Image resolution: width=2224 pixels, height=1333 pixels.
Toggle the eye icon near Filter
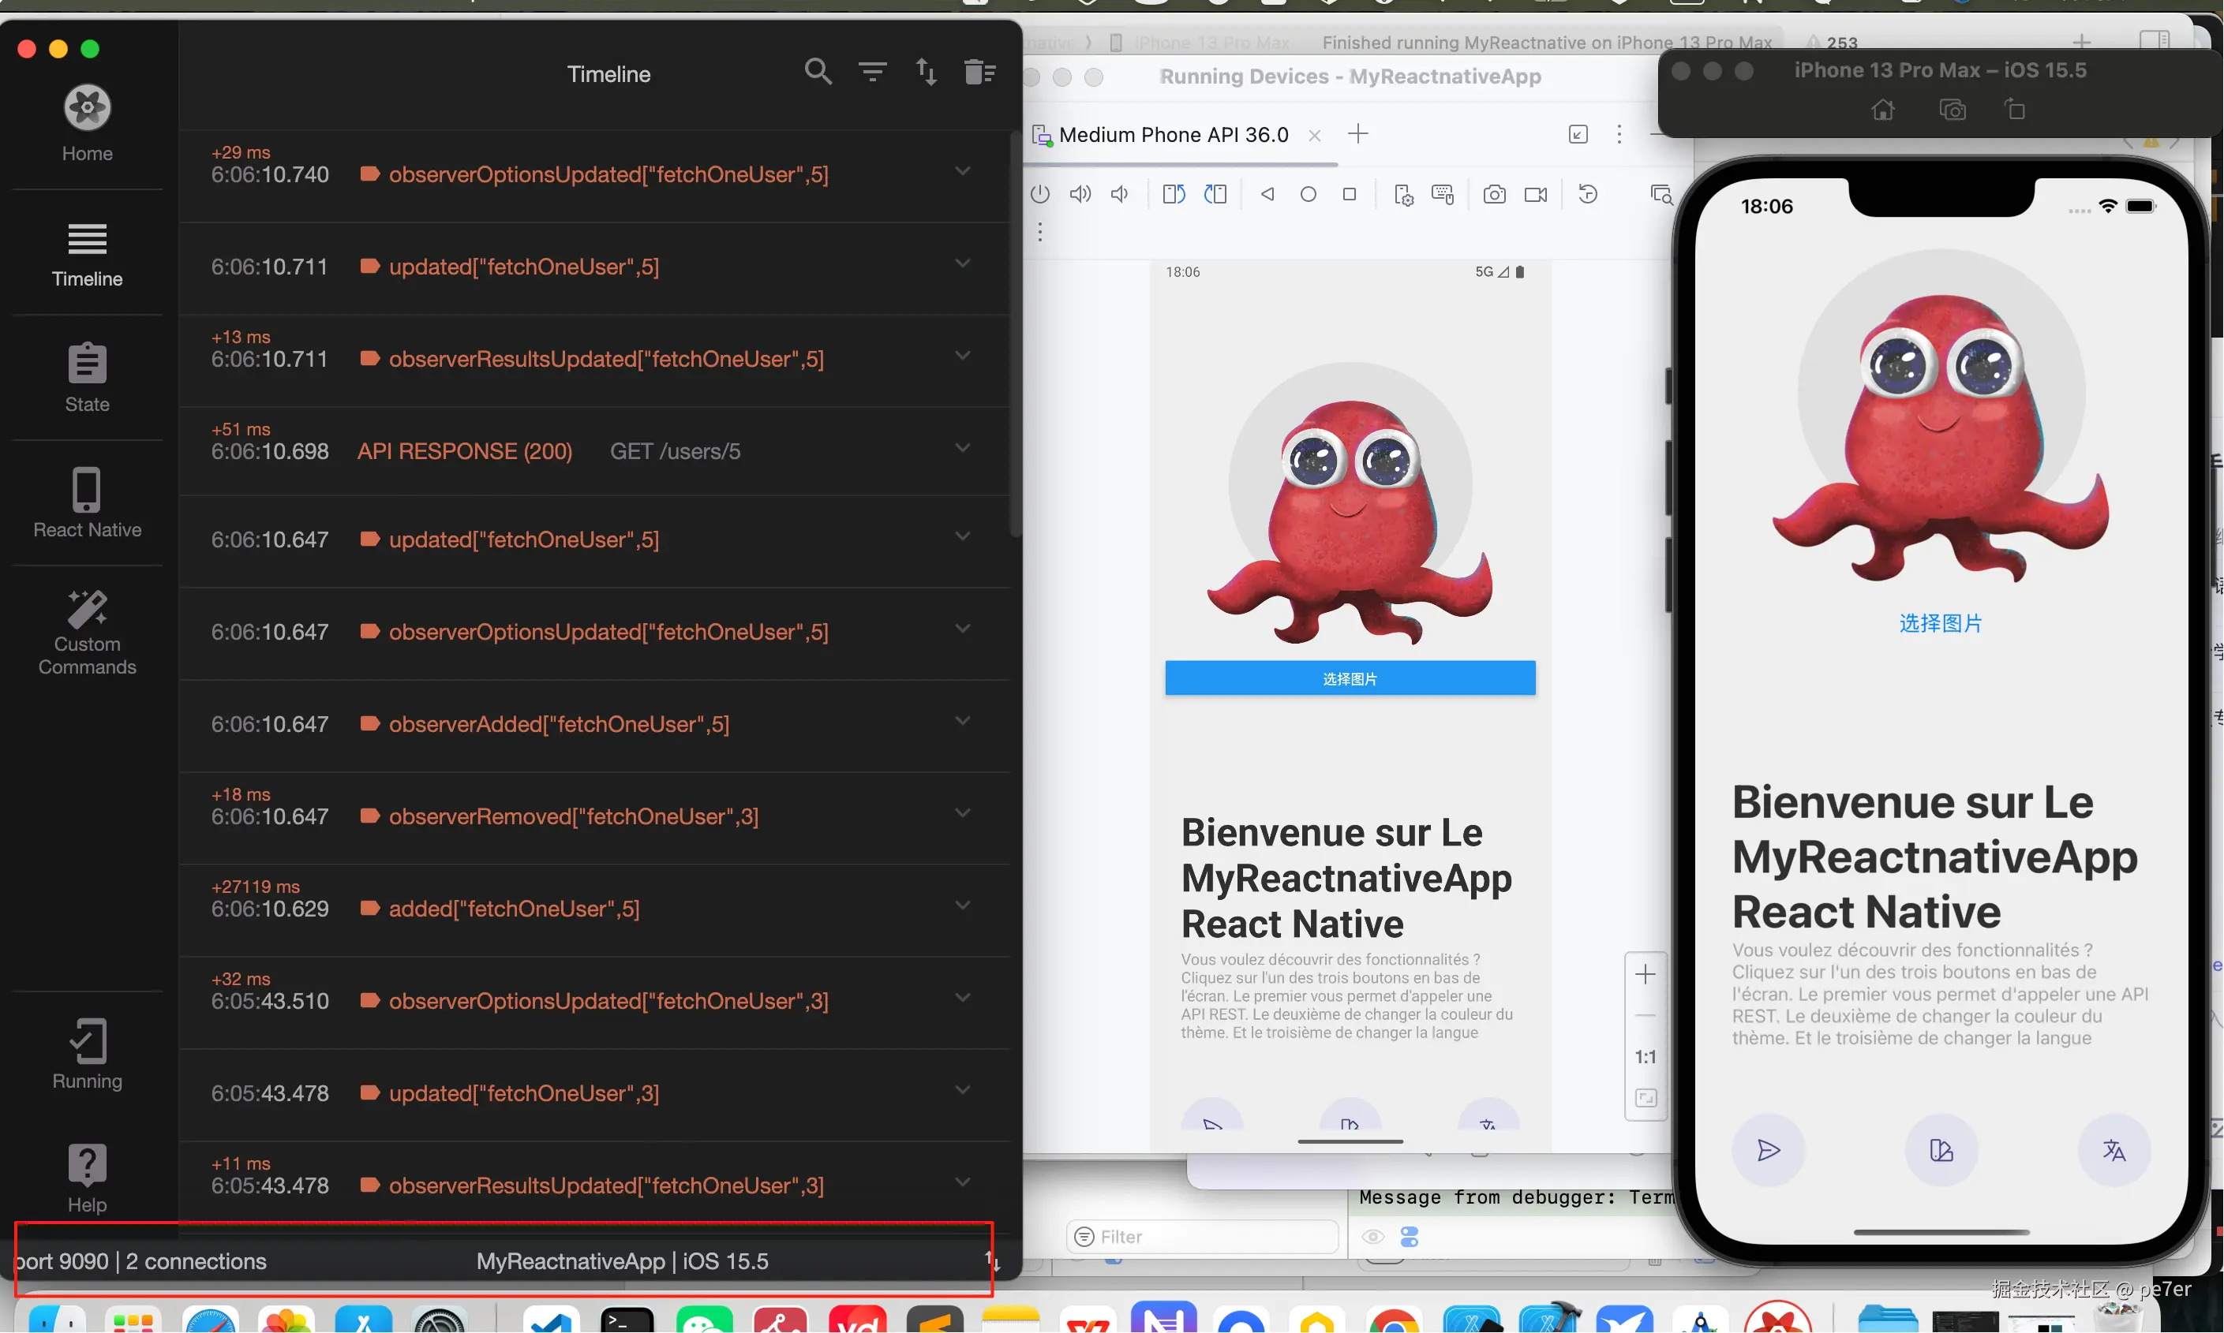1372,1237
